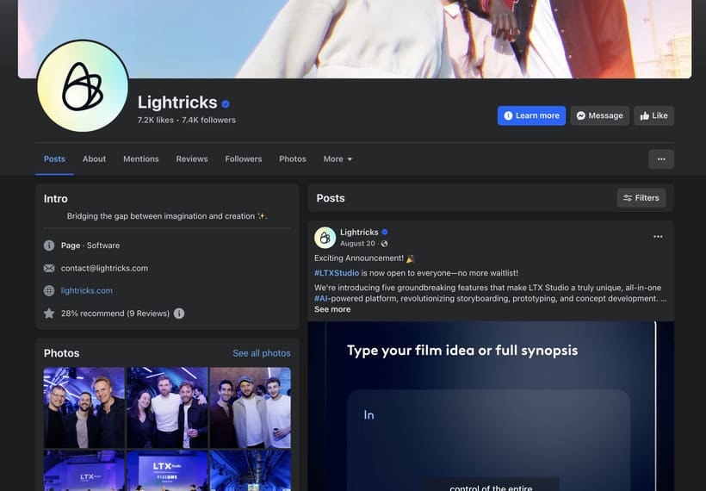Open first photo with three men
Image resolution: width=706 pixels, height=491 pixels.
click(x=84, y=407)
